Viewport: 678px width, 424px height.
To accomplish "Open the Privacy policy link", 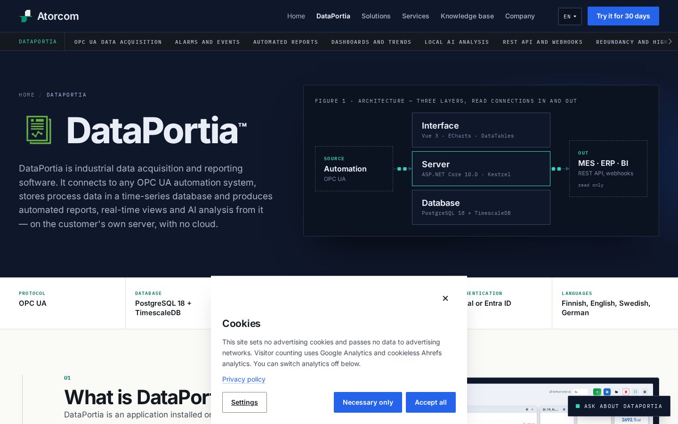I will pos(244,379).
